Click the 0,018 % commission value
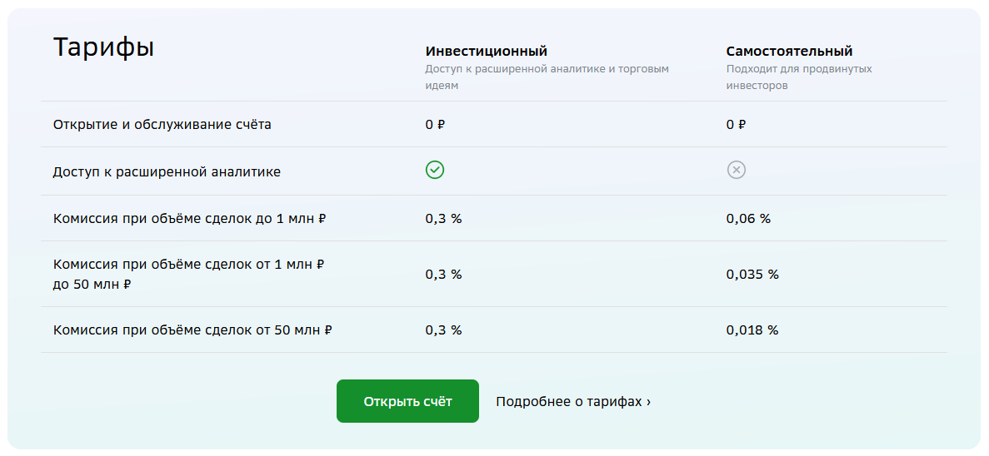 click(752, 330)
